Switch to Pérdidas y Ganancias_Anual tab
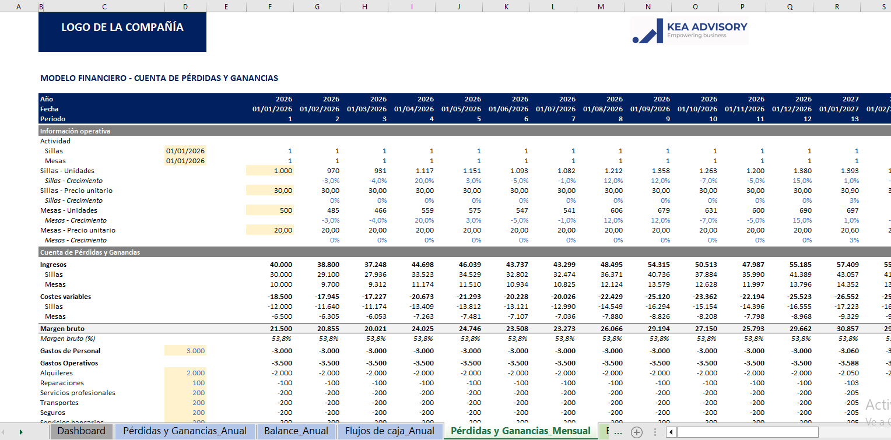The width and height of the screenshot is (891, 440). pyautogui.click(x=185, y=431)
